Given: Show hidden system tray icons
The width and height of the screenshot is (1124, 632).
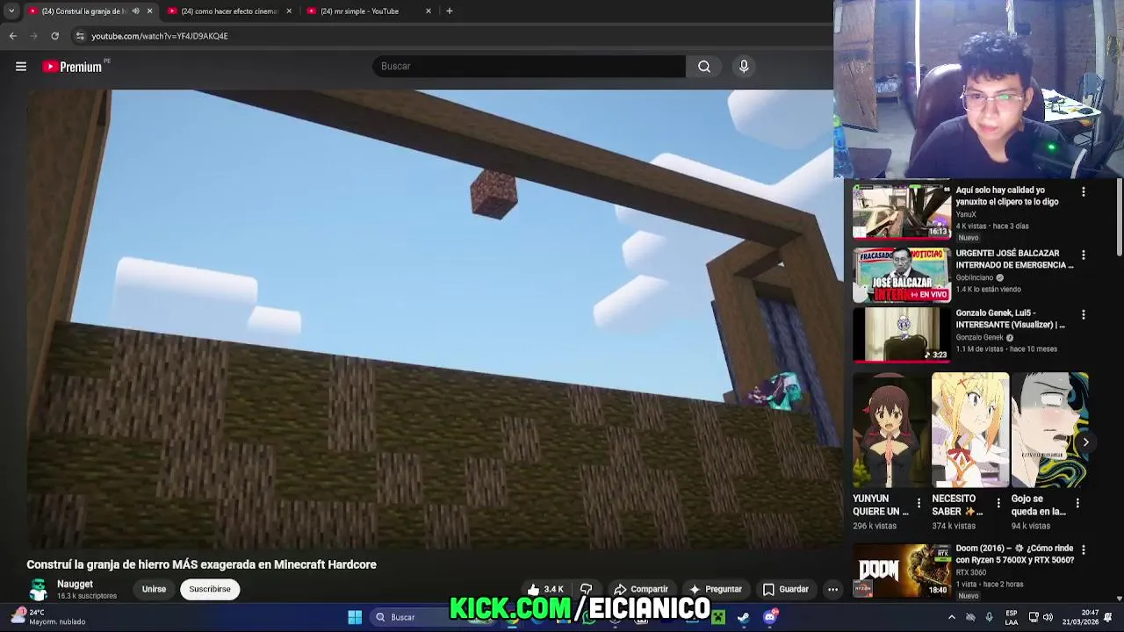Looking at the screenshot, I should point(951,617).
